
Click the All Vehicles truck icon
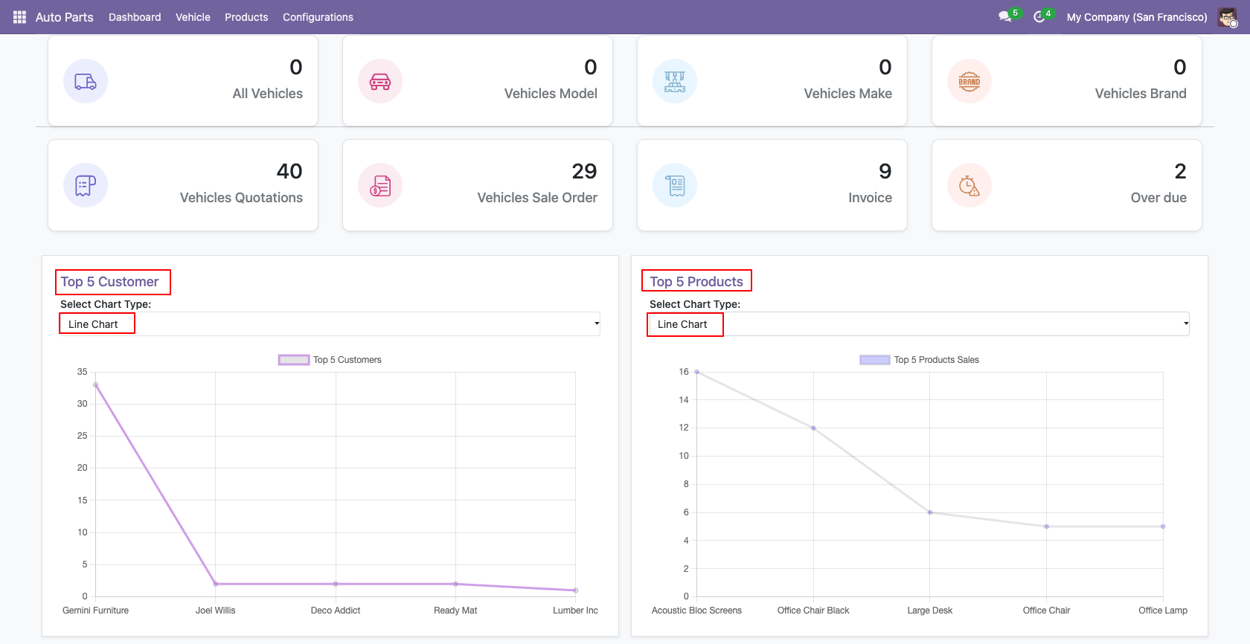pos(86,81)
